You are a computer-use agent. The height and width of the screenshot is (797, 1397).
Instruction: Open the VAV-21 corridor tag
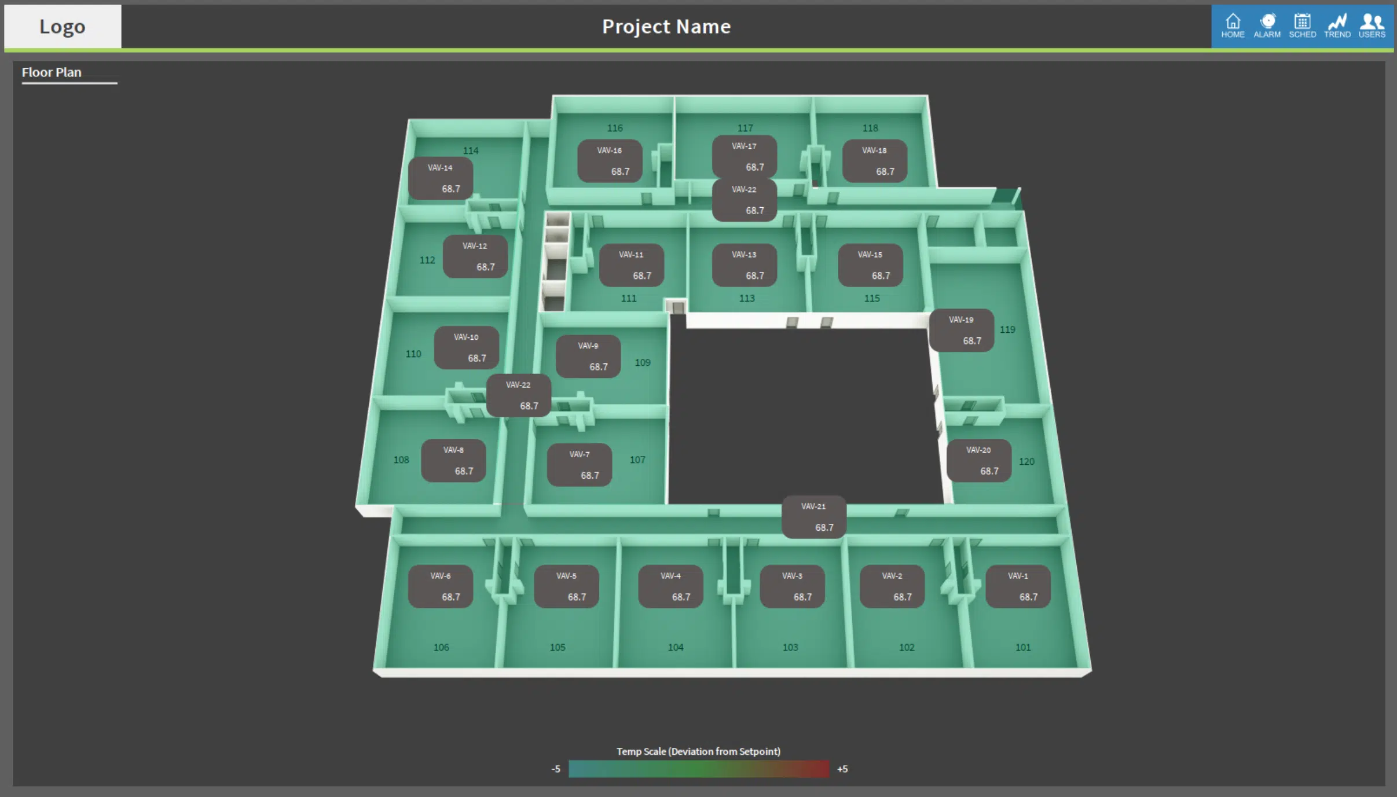(x=814, y=516)
